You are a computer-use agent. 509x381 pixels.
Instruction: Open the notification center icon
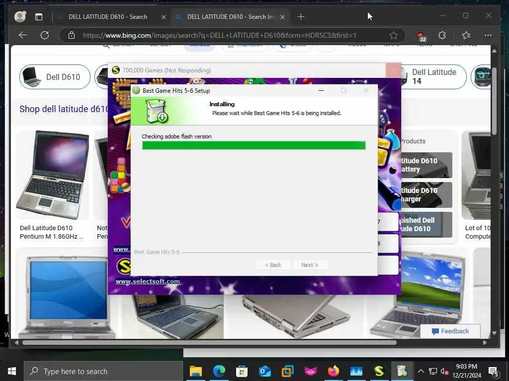coord(494,372)
